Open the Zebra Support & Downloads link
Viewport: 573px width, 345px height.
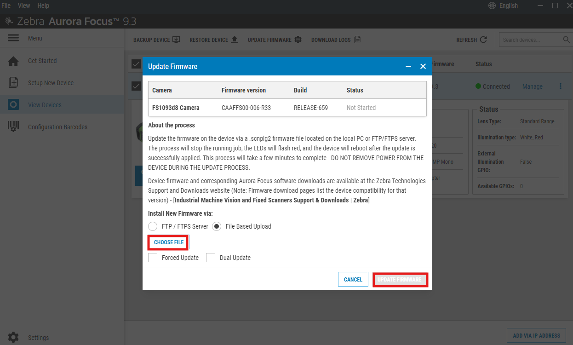point(272,200)
